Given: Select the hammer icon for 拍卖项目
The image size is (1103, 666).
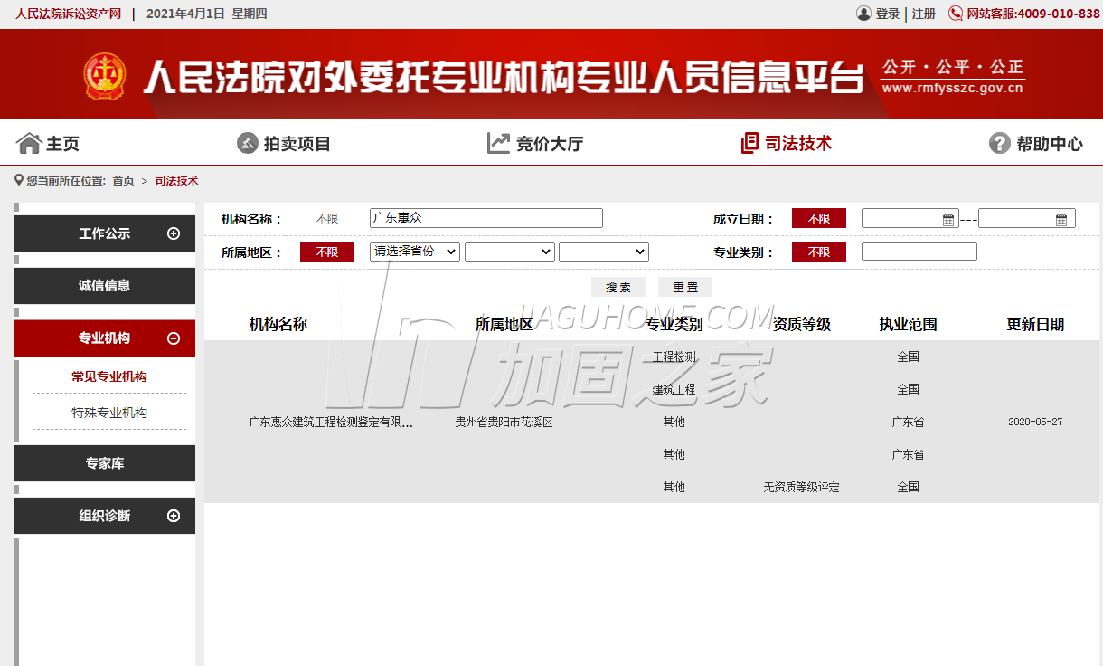Looking at the screenshot, I should point(246,142).
